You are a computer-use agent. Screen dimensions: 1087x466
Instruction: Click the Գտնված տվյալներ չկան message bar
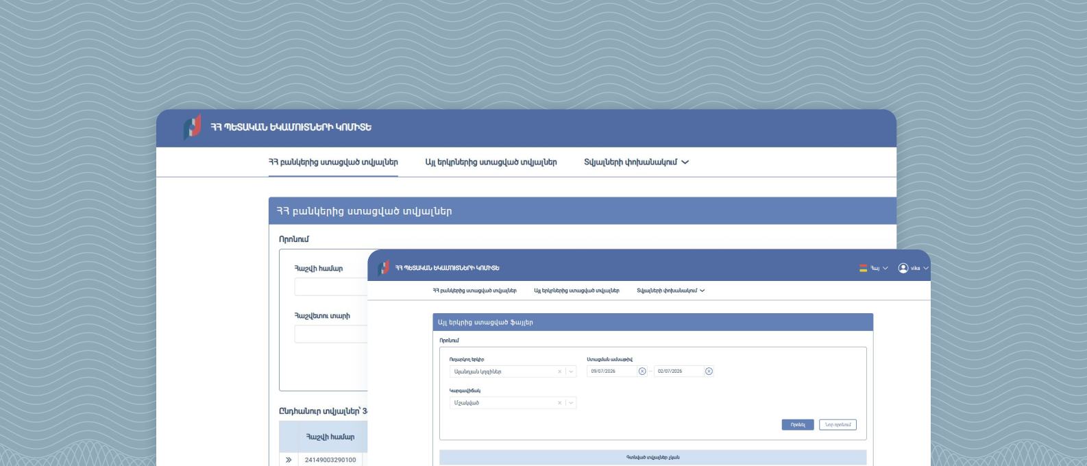coord(653,457)
